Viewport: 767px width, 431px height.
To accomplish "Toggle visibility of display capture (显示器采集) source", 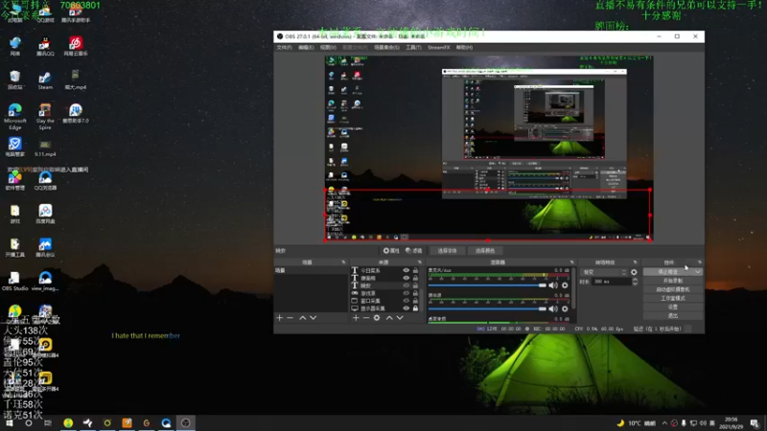I will coord(406,308).
